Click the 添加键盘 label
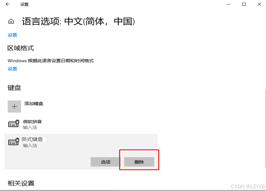This screenshot has width=266, height=191. tap(34, 104)
